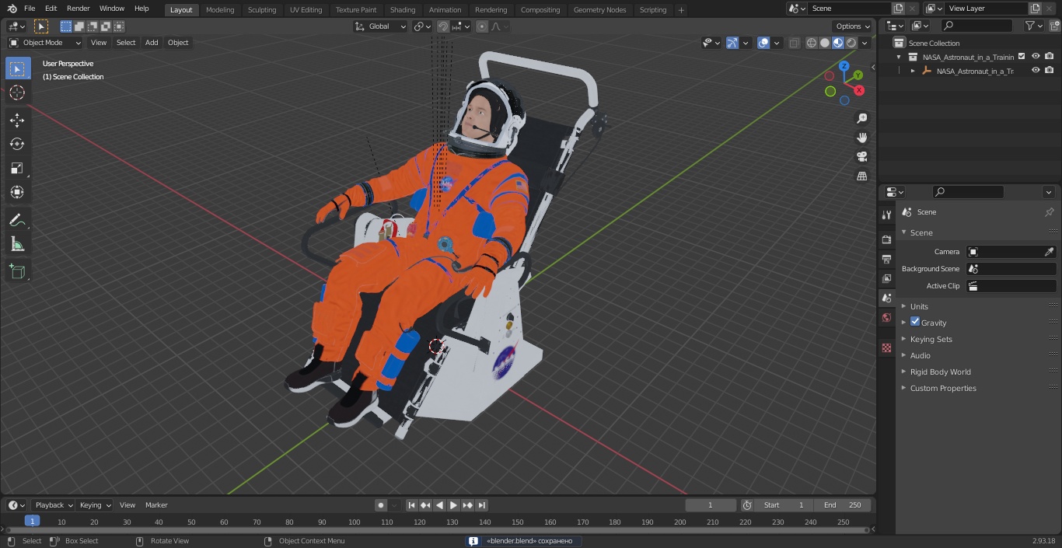Open the Object Mode dropdown
This screenshot has width=1062, height=548.
45,43
